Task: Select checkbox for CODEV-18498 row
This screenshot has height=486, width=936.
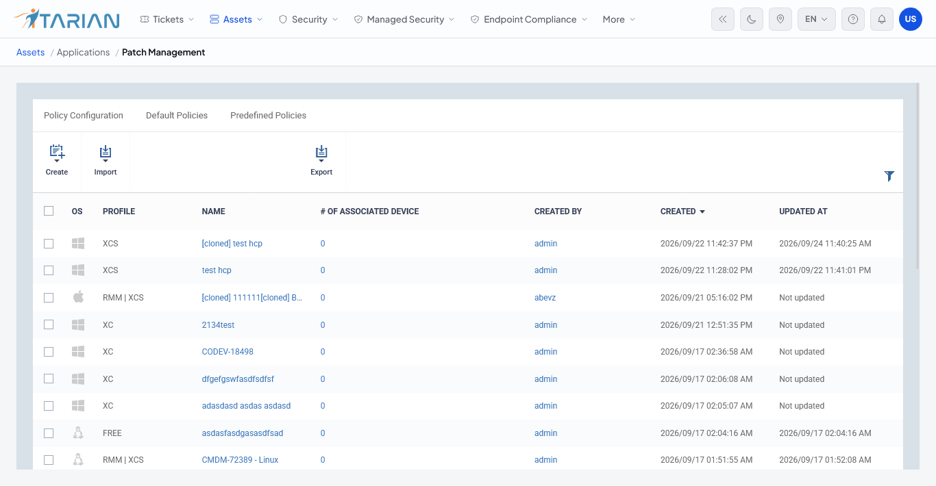Action: coord(49,352)
